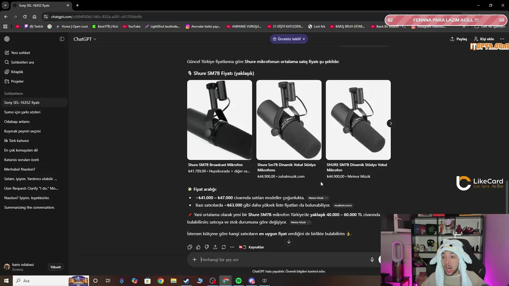The height and width of the screenshot is (286, 509).
Task: Open Spotify from the taskbar
Action: [239, 281]
